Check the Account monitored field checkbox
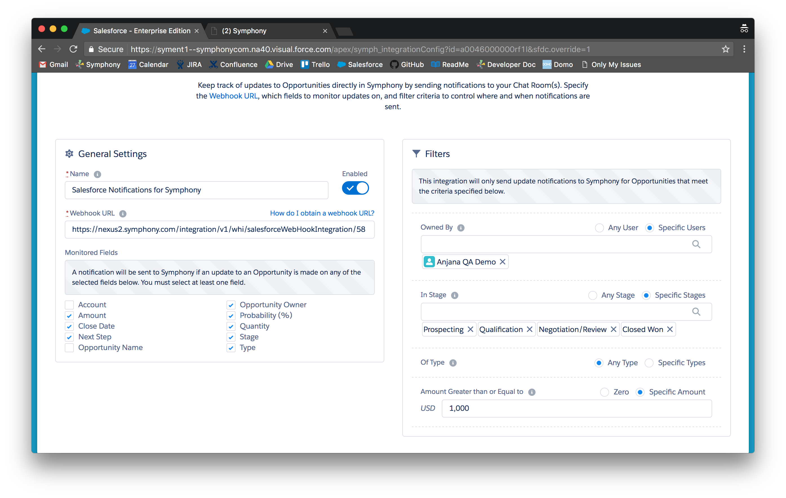Image resolution: width=786 pixels, height=498 pixels. point(69,304)
